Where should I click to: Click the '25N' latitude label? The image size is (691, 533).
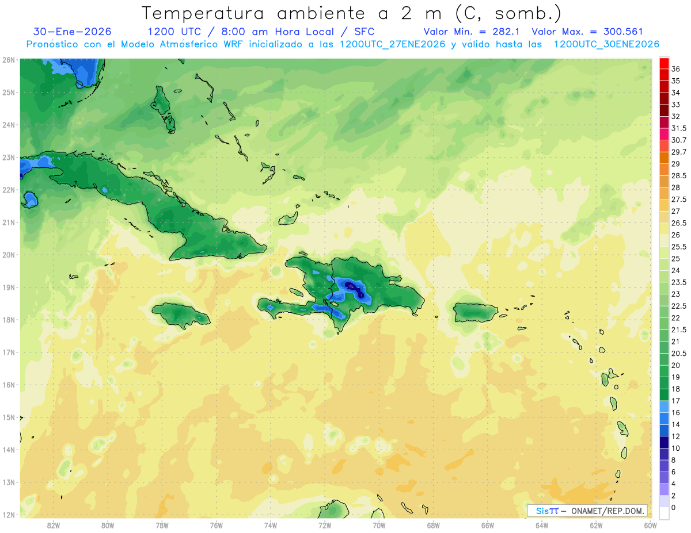[x=9, y=92]
